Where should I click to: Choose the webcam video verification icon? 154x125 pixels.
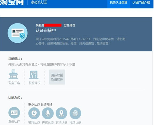(x=34, y=113)
